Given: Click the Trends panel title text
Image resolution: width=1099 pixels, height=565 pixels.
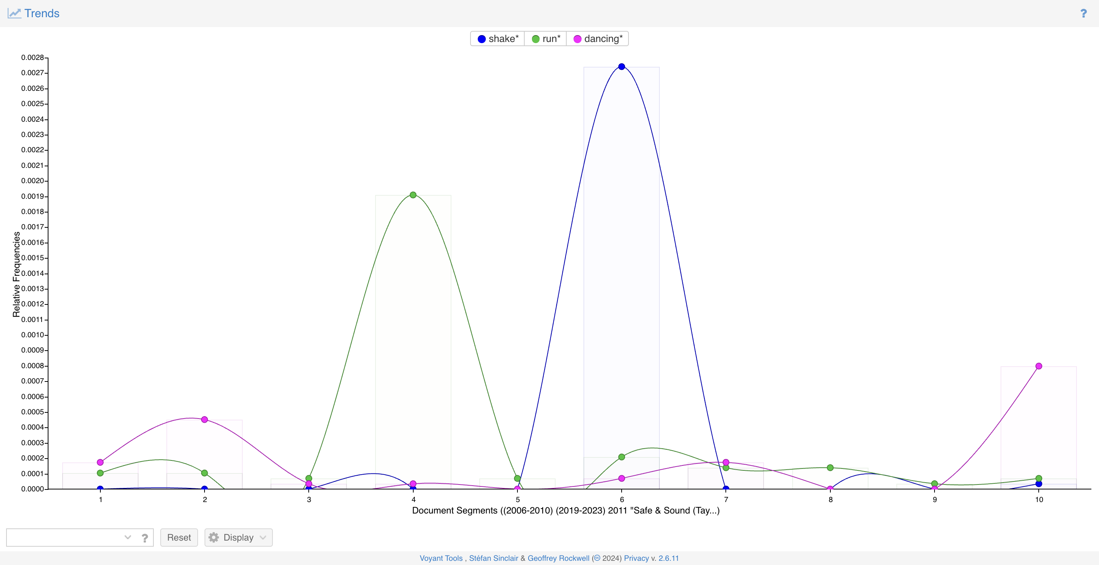Looking at the screenshot, I should [x=42, y=13].
